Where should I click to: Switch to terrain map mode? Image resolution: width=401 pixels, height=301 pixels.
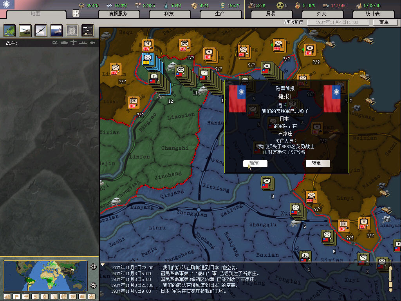point(7,296)
